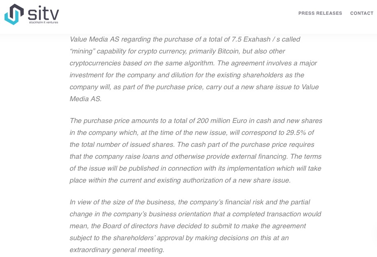Click the words "Media AS." ending the first paragraph
This screenshot has height=257, width=377.
pos(85,99)
